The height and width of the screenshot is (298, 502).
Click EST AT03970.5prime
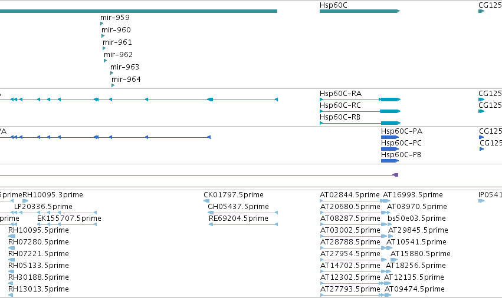(417, 207)
